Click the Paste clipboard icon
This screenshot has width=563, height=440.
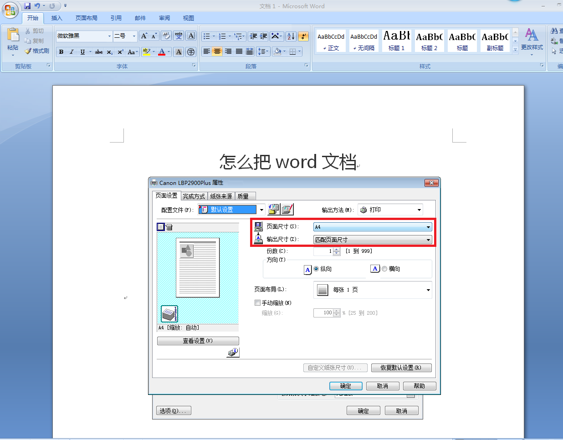(13, 36)
